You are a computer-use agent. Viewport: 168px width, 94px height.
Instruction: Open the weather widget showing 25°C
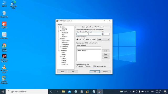(124, 92)
